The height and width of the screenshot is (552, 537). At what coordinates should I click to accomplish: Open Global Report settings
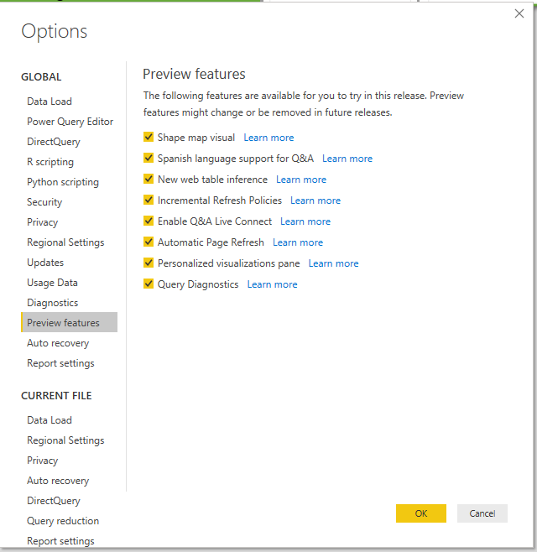click(x=60, y=363)
